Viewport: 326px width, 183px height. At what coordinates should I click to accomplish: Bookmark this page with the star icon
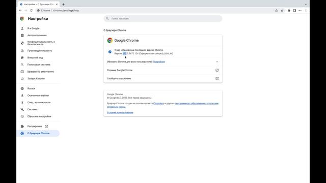point(282,10)
